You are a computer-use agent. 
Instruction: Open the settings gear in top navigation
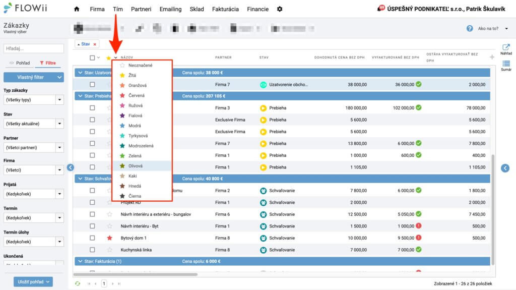point(280,9)
